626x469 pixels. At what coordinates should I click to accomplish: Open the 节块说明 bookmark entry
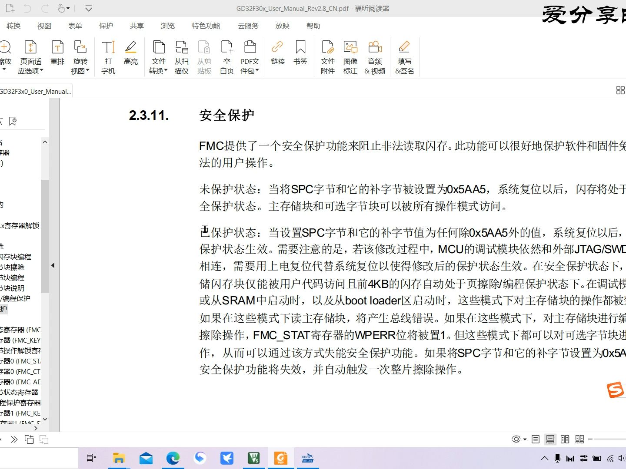[12, 288]
